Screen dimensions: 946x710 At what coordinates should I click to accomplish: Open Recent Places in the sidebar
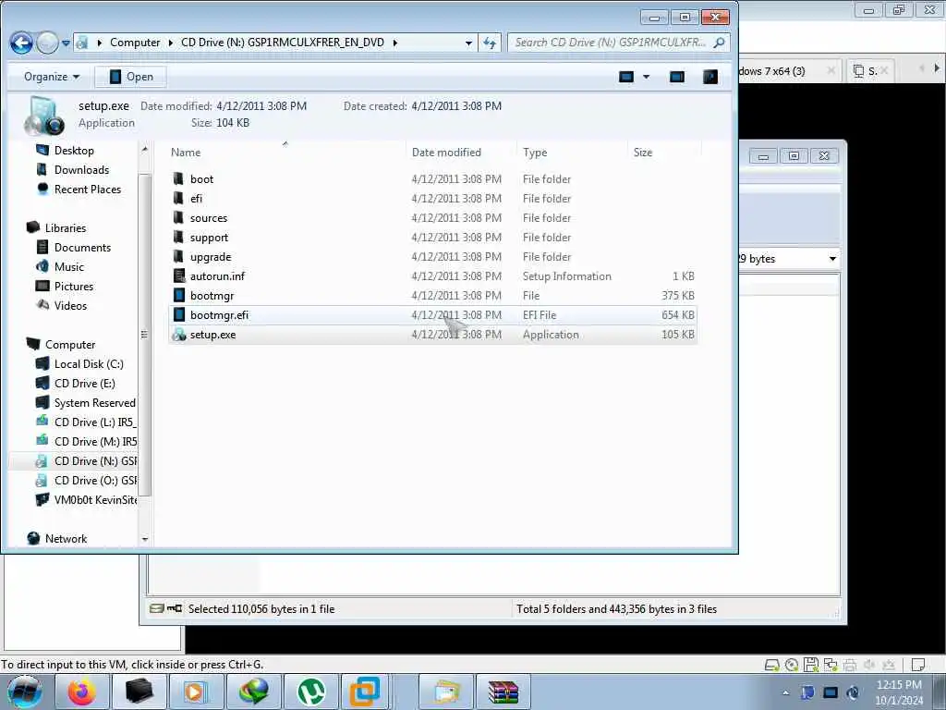coord(88,190)
